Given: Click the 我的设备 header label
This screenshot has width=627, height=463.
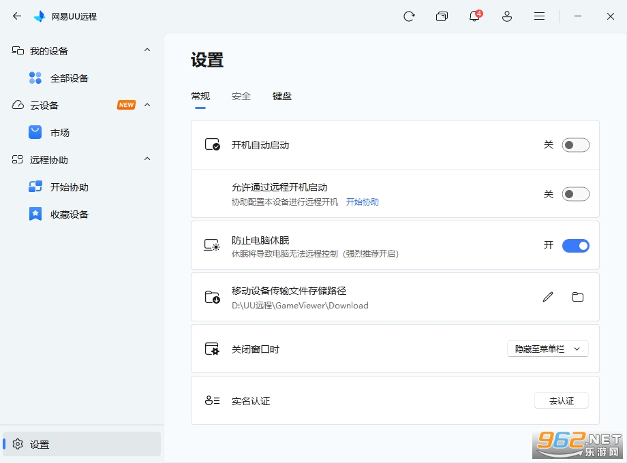Looking at the screenshot, I should 49,51.
